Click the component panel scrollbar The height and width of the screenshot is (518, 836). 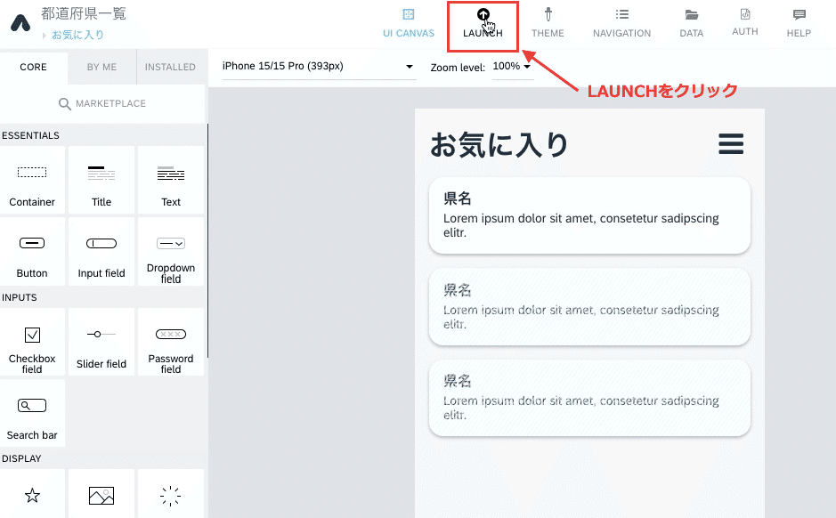click(x=207, y=239)
